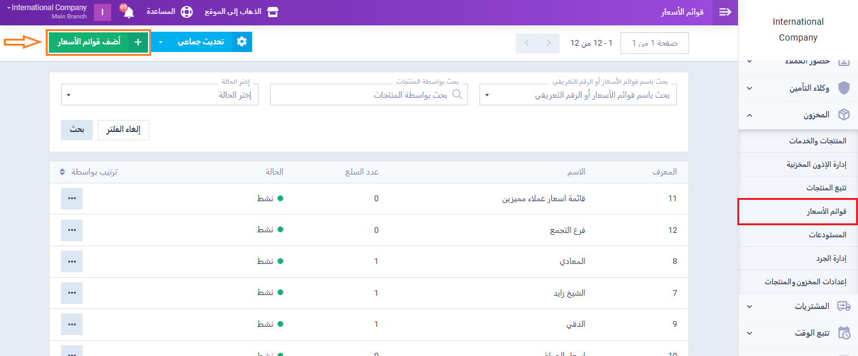Image resolution: width=858 pixels, height=356 pixels.
Task: Open the help (المساعدة) lifebuoy icon
Action: 186,12
